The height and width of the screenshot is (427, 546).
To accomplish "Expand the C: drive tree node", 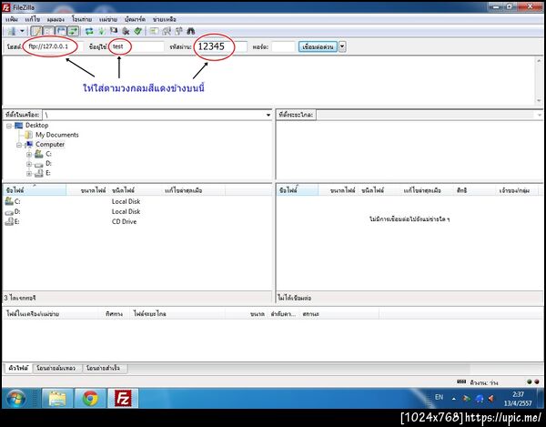I will point(29,154).
